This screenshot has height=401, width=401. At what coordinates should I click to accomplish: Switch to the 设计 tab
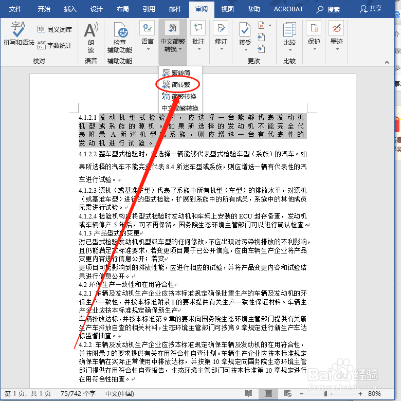pos(97,9)
